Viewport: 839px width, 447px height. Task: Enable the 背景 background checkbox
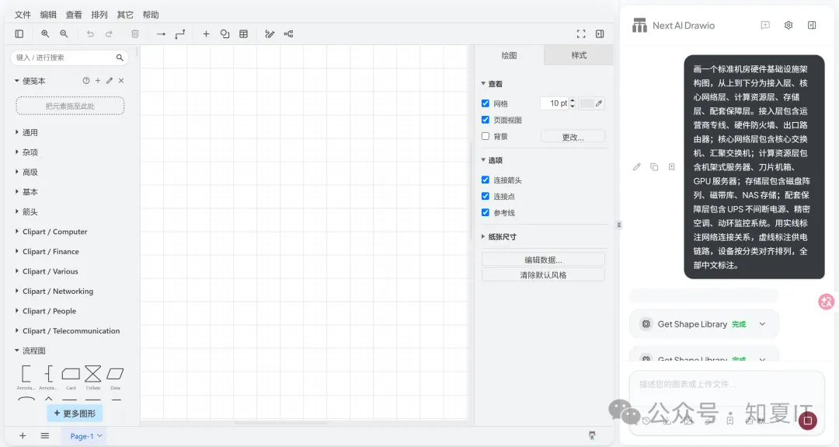tap(486, 136)
